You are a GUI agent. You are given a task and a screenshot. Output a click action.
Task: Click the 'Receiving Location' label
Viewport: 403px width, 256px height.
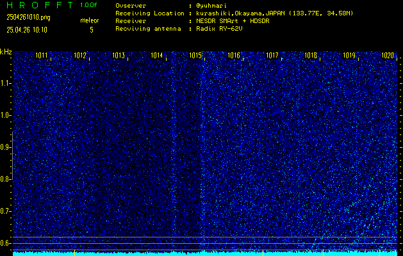coord(150,13)
